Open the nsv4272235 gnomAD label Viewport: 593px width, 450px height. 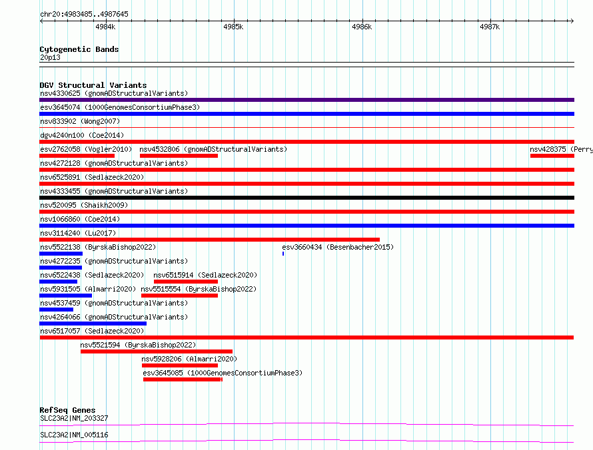pyautogui.click(x=114, y=261)
